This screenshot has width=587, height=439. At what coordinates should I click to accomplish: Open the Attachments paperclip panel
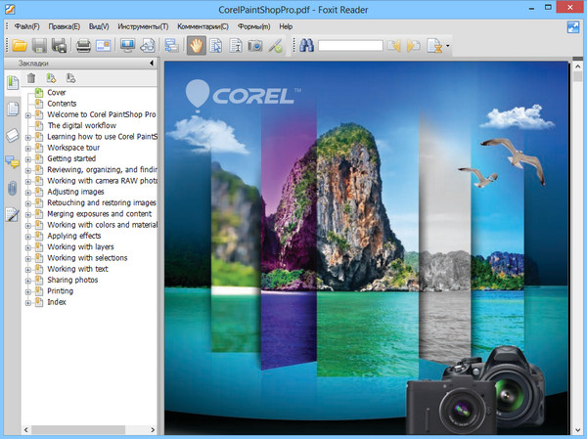click(x=13, y=188)
